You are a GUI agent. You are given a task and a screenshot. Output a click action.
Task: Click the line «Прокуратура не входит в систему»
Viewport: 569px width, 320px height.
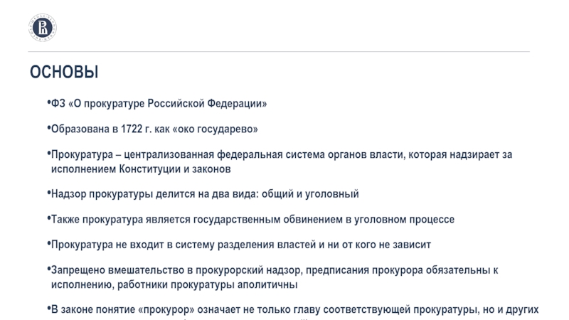(x=240, y=245)
